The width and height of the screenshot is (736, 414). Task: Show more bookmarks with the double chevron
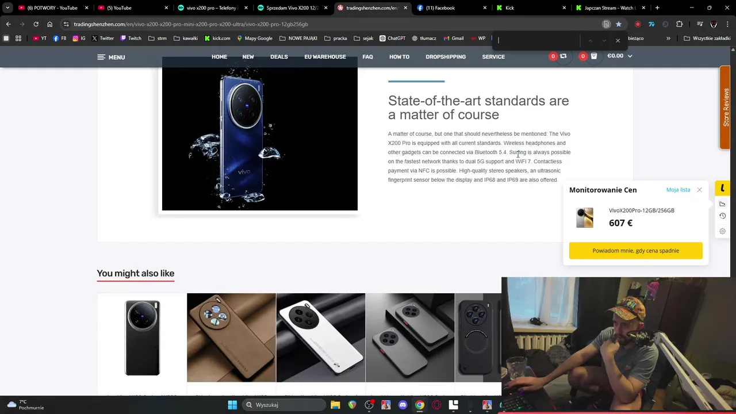point(668,39)
